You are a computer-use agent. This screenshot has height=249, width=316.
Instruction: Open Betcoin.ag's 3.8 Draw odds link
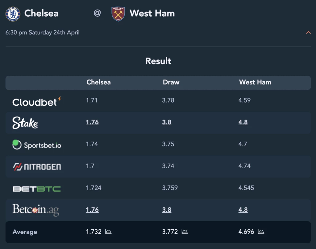tap(167, 210)
